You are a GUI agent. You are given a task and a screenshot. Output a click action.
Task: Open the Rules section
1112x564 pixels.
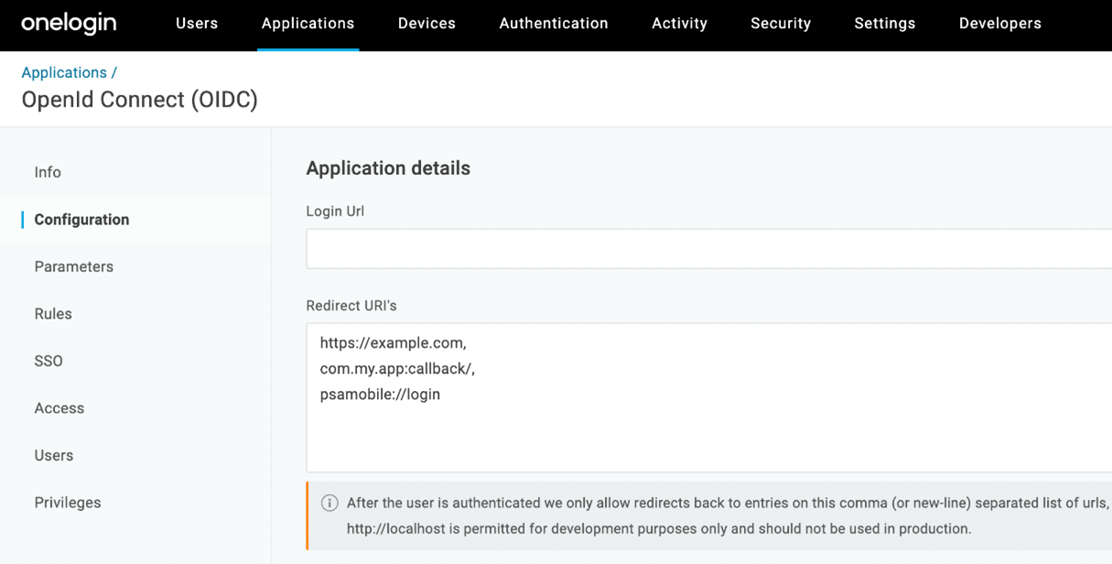point(52,314)
